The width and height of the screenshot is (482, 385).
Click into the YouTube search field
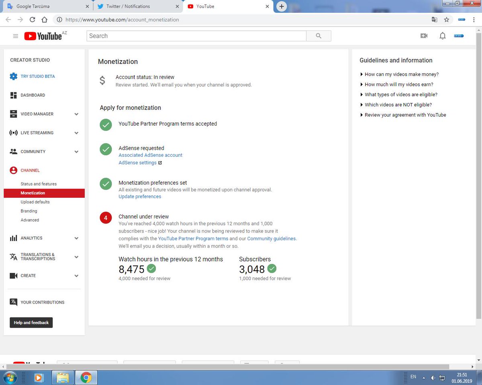196,36
